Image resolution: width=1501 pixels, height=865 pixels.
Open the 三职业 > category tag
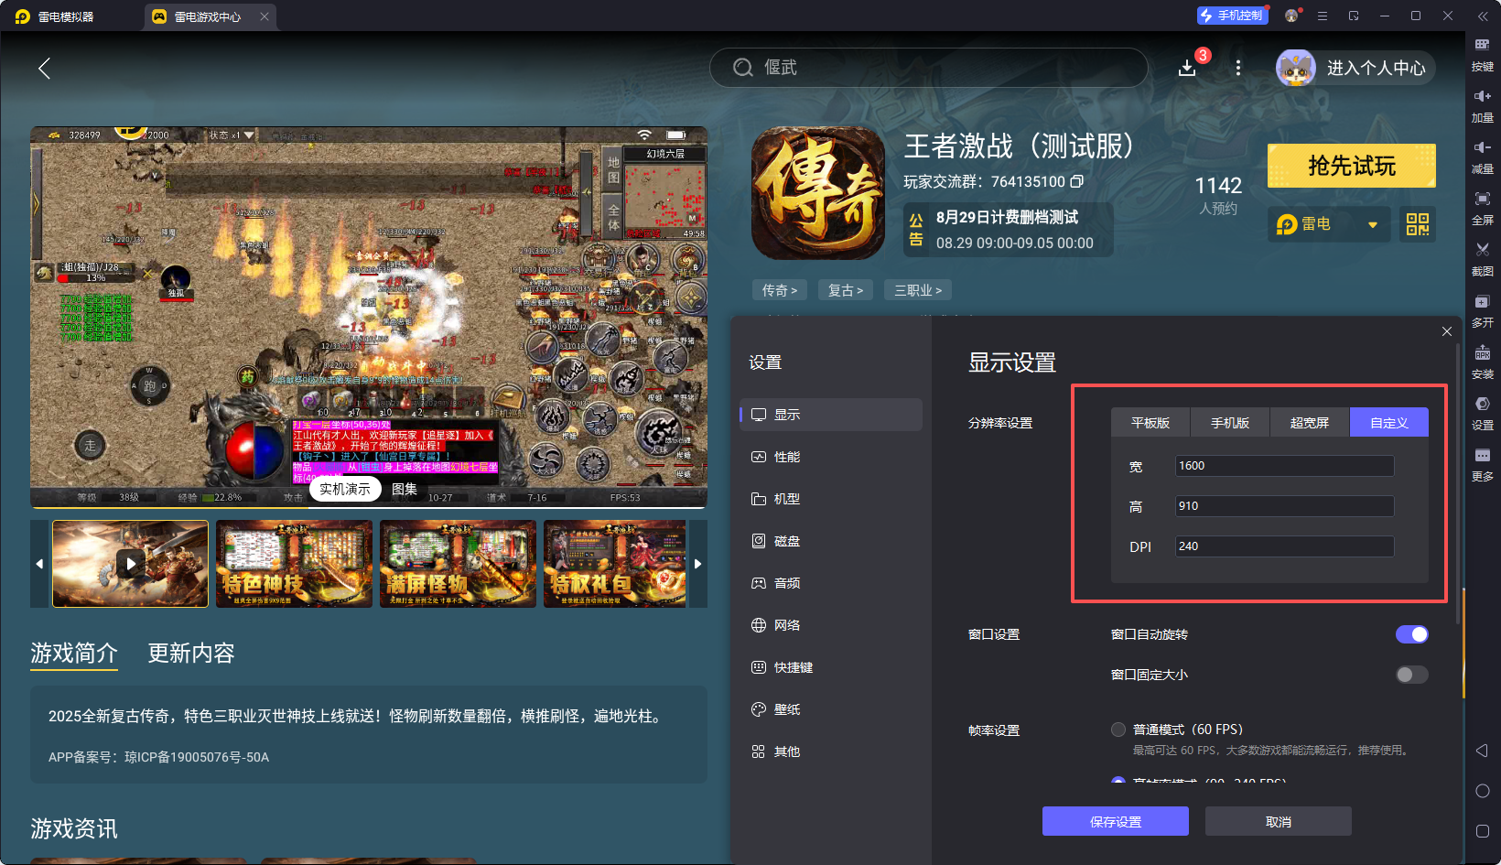tap(918, 290)
